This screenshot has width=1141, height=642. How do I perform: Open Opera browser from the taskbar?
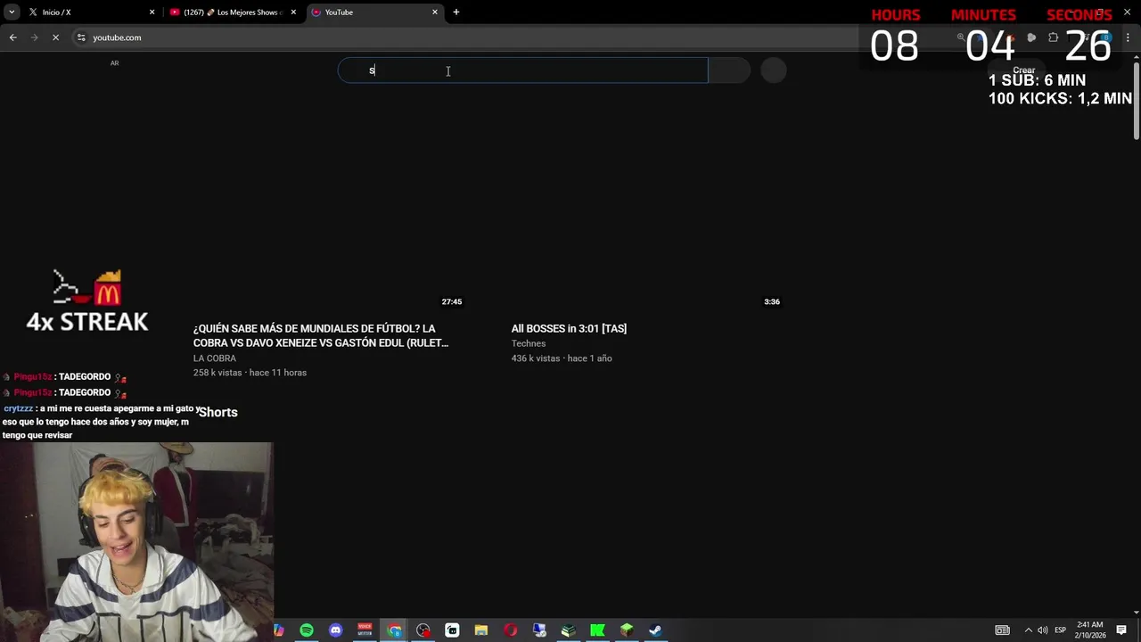coord(510,630)
